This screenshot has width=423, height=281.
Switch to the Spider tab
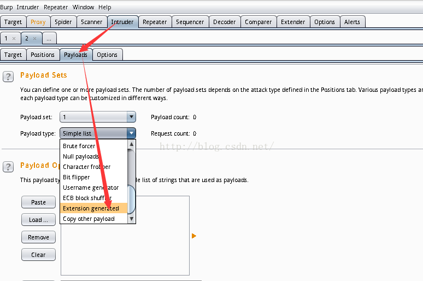pos(63,22)
